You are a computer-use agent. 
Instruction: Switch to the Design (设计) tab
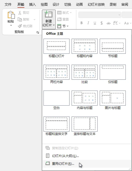[56, 4]
